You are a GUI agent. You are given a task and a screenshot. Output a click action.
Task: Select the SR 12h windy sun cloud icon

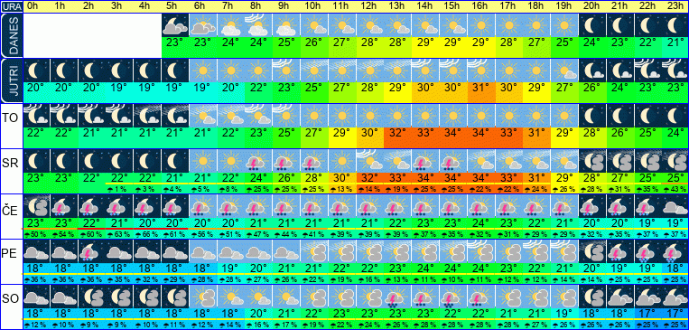click(x=370, y=161)
